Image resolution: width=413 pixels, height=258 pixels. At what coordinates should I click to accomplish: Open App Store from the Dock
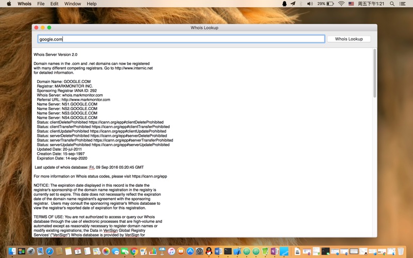click(x=190, y=251)
